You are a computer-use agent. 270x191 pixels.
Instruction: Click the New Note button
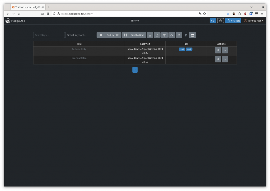(233, 21)
